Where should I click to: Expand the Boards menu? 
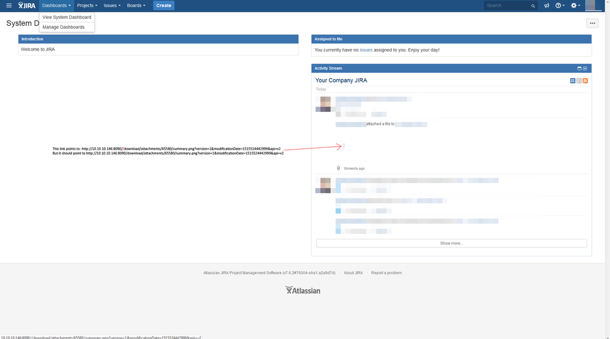[x=136, y=5]
